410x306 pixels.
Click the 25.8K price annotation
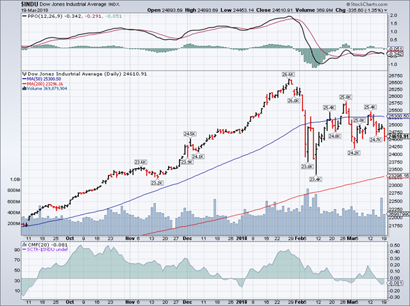pos(345,97)
